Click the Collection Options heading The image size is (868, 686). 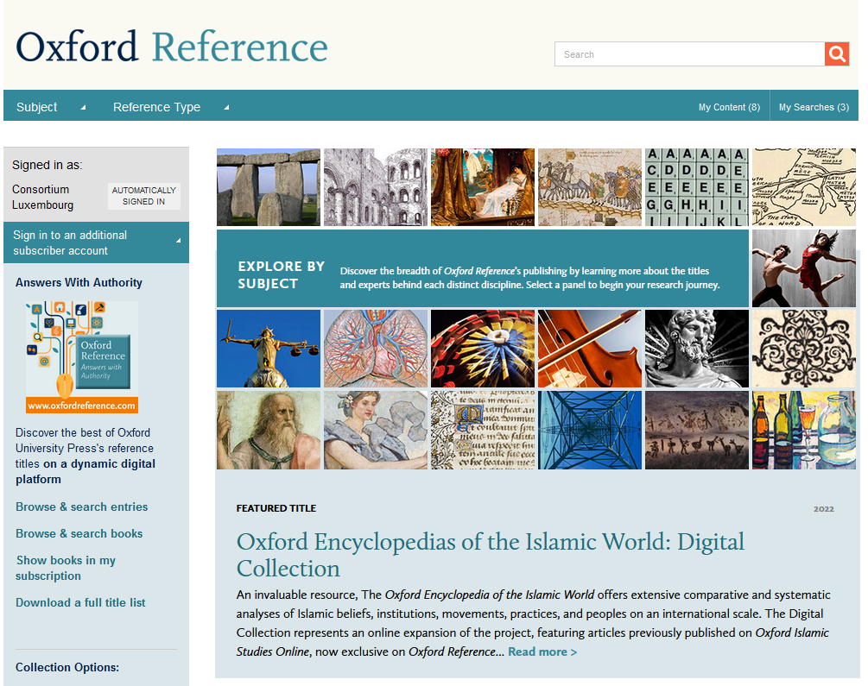coord(67,667)
